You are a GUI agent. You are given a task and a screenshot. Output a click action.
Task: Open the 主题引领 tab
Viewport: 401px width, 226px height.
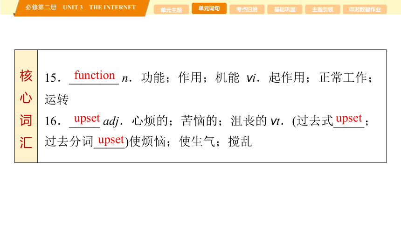[323, 9]
